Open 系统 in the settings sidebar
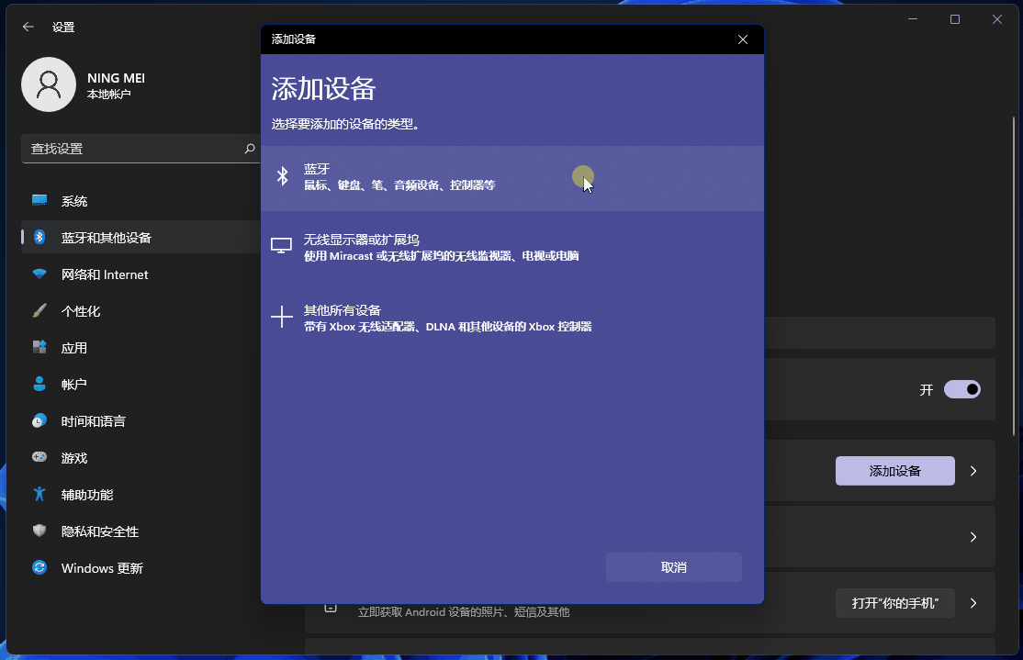The height and width of the screenshot is (660, 1023). tap(74, 201)
